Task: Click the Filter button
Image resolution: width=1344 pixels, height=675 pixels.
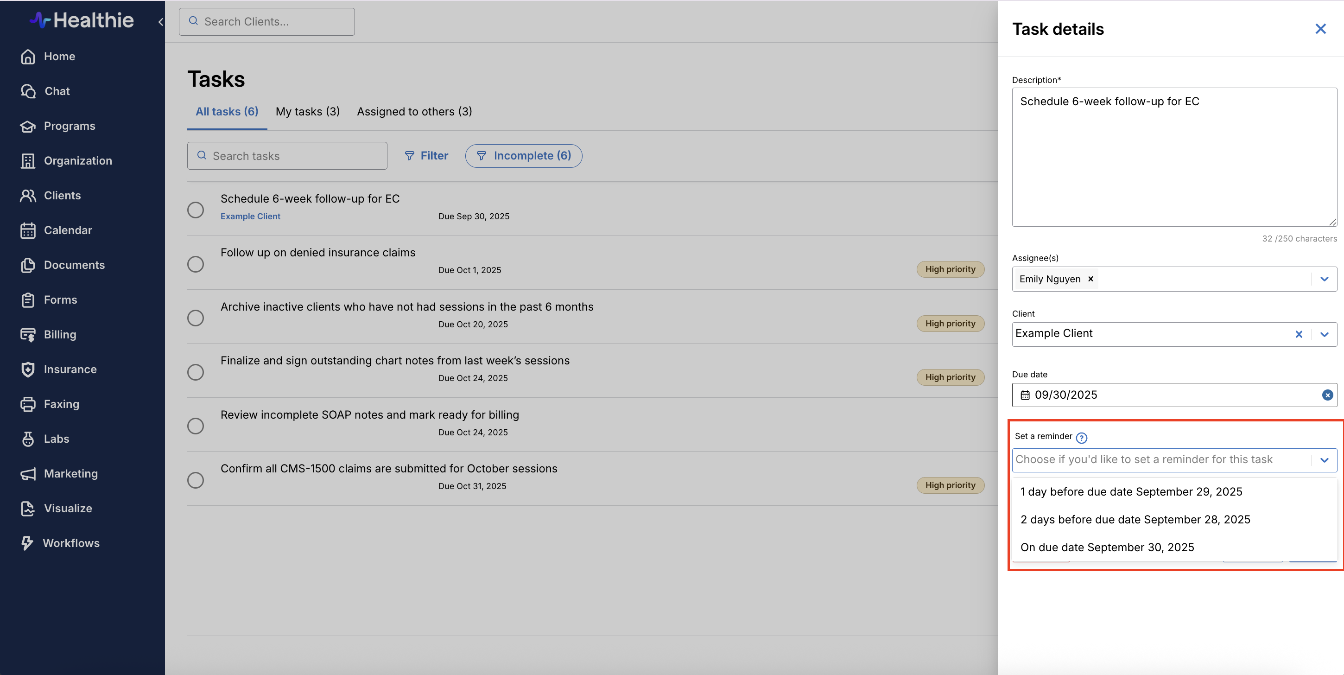Action: (x=426, y=156)
